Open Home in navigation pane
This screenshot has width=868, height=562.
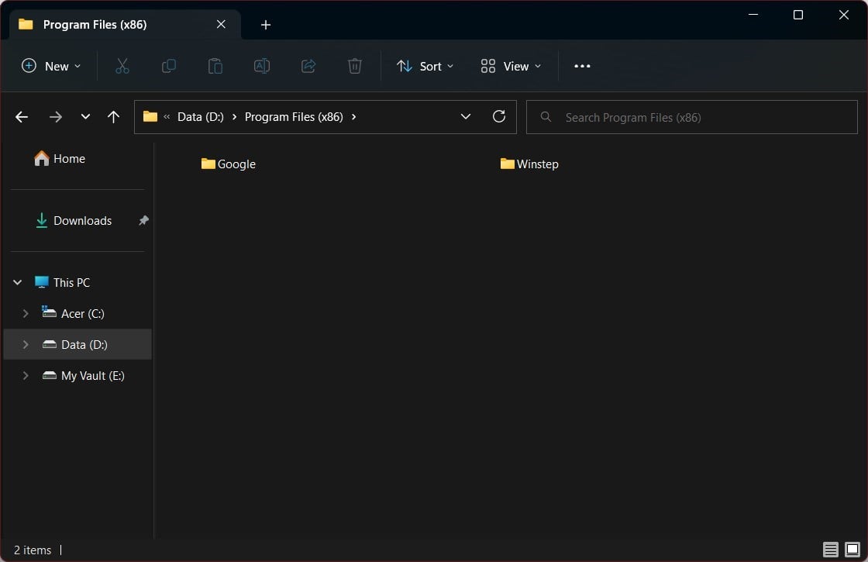[x=59, y=159]
